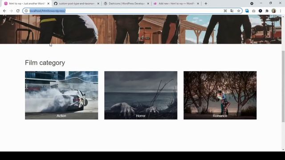Click the media control icon in title bar
Image resolution: width=285 pixels, height=160 pixels.
pyautogui.click(x=252, y=4)
